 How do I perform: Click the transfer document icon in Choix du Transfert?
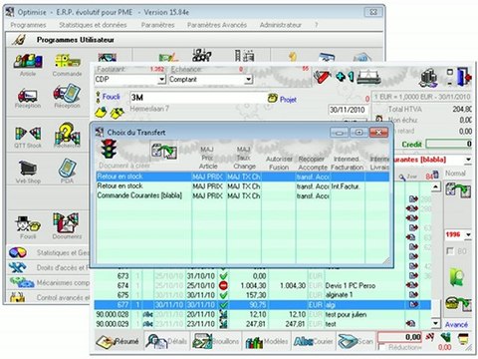(164, 152)
